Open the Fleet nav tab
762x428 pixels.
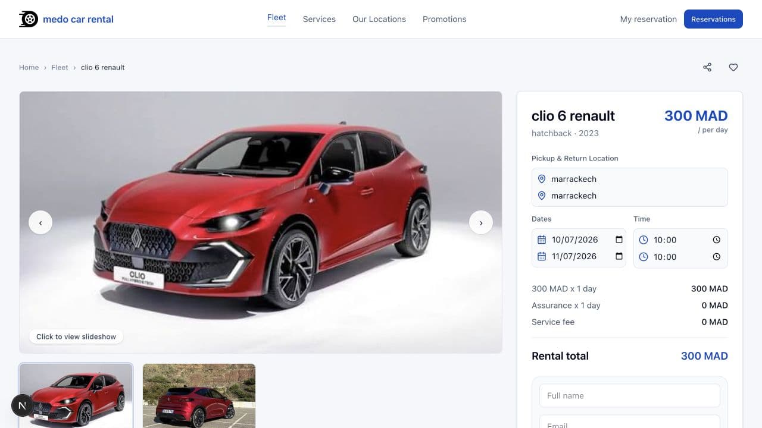pyautogui.click(x=276, y=18)
